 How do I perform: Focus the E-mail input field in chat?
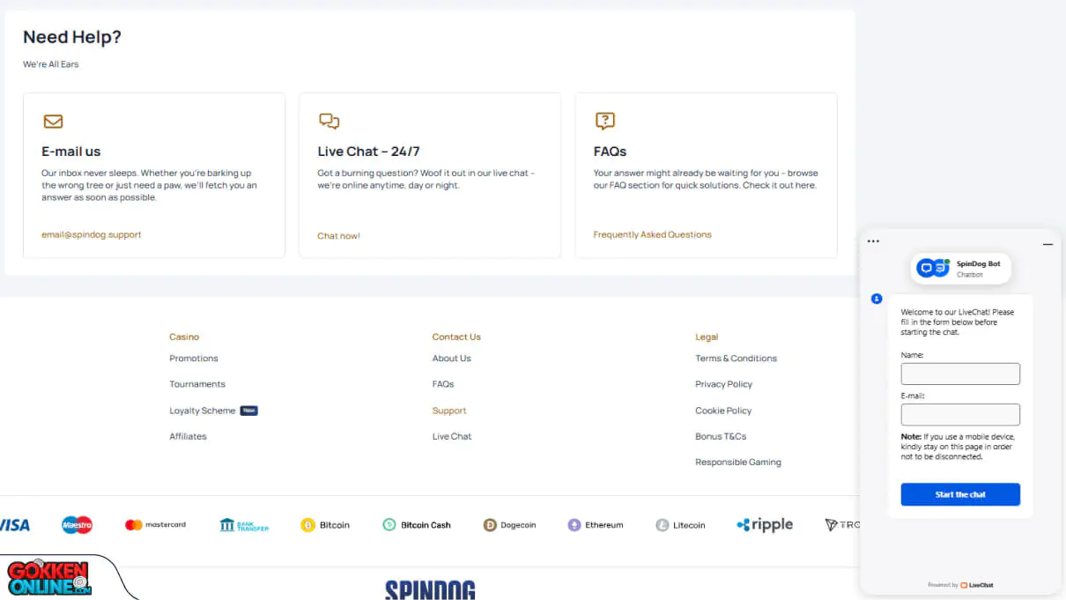(x=959, y=415)
